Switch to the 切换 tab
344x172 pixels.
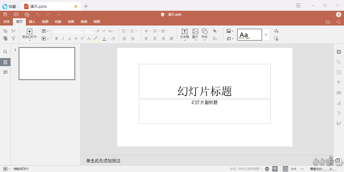click(58, 22)
